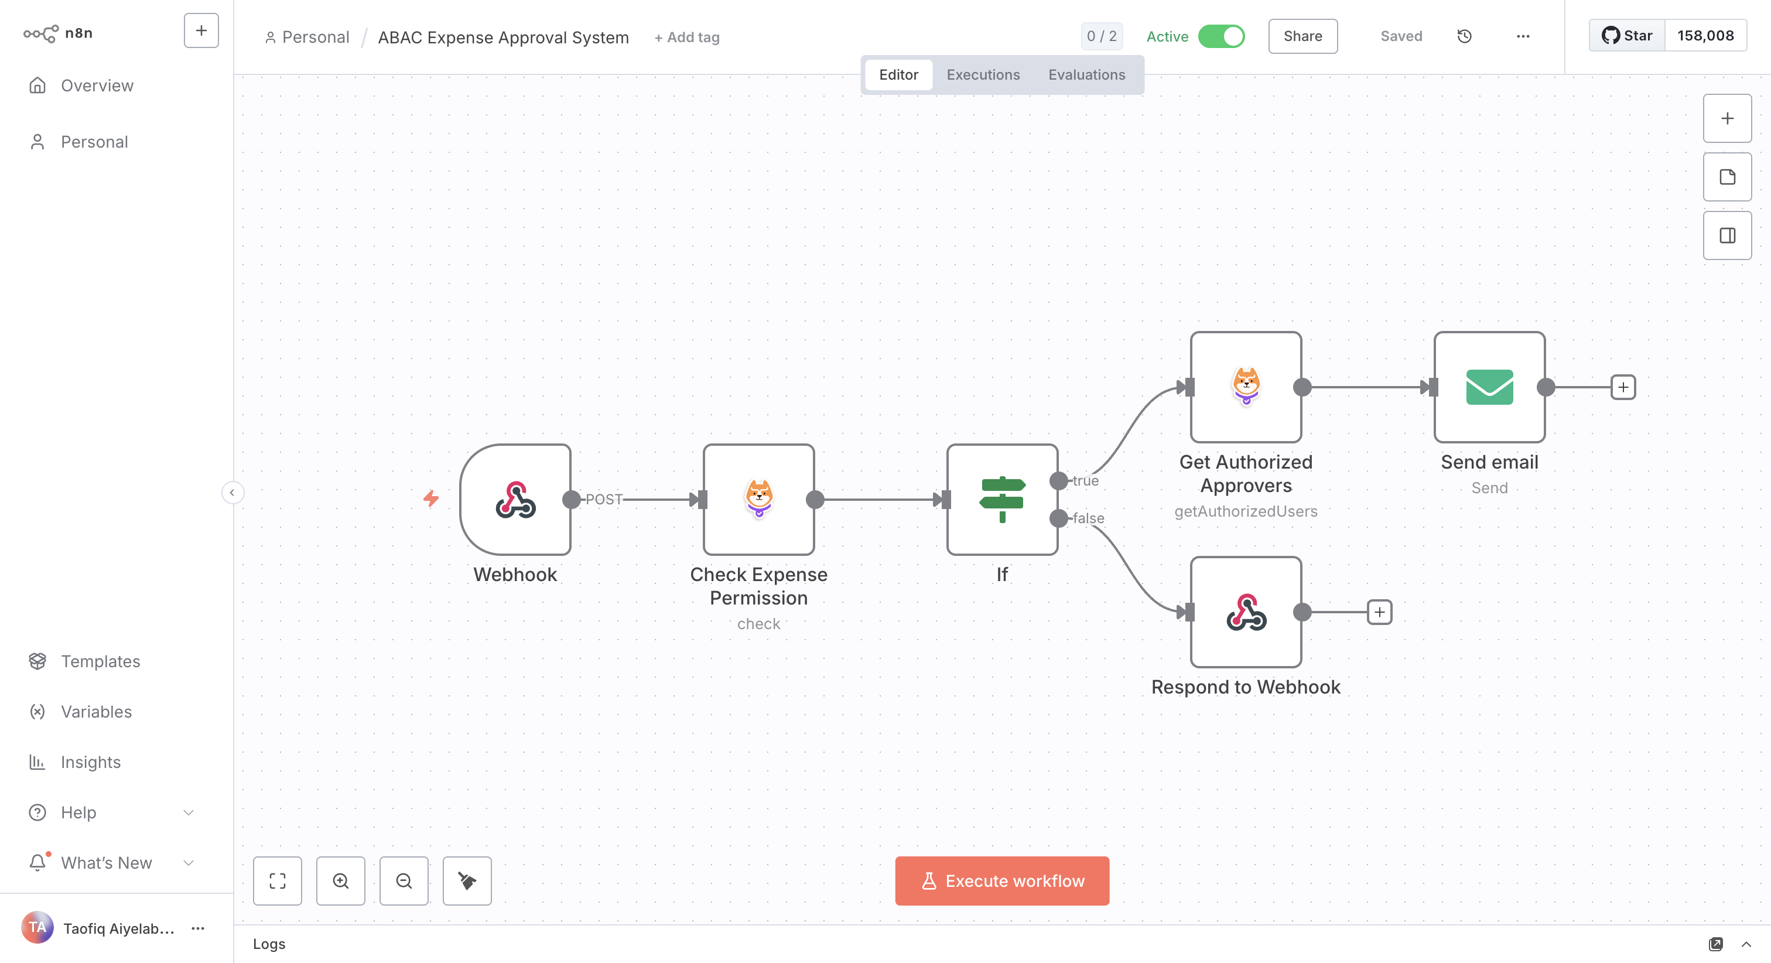Open the Templates section from the sidebar
The image size is (1771, 963).
tap(101, 661)
